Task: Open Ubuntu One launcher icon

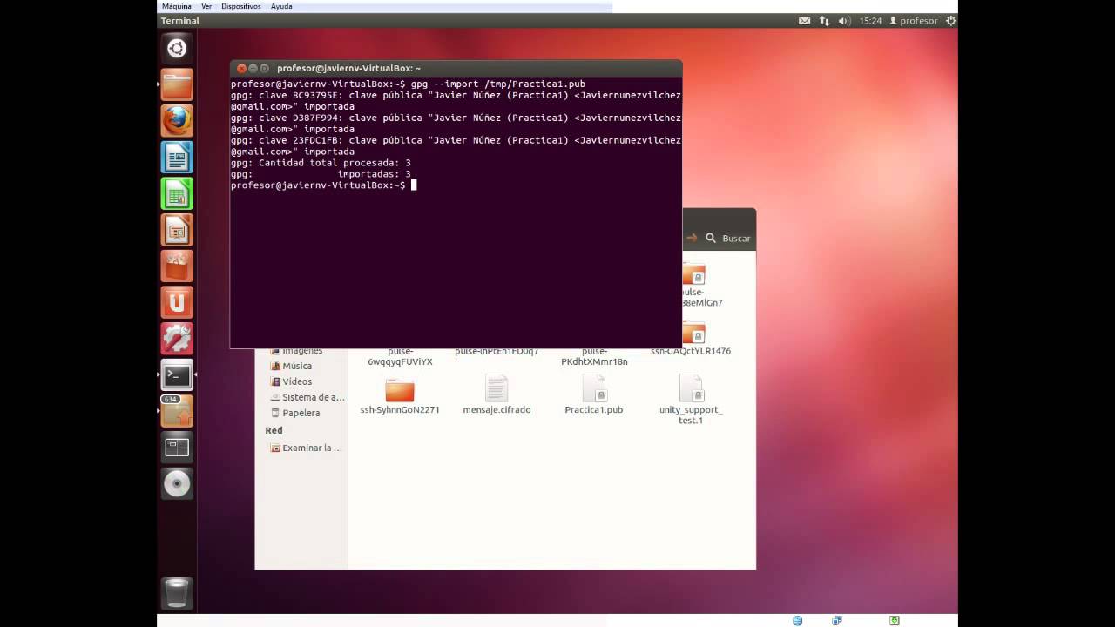Action: click(177, 302)
